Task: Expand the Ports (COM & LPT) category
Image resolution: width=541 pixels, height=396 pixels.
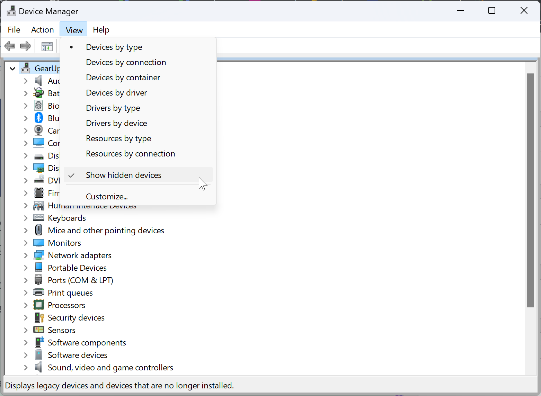Action: coord(26,280)
